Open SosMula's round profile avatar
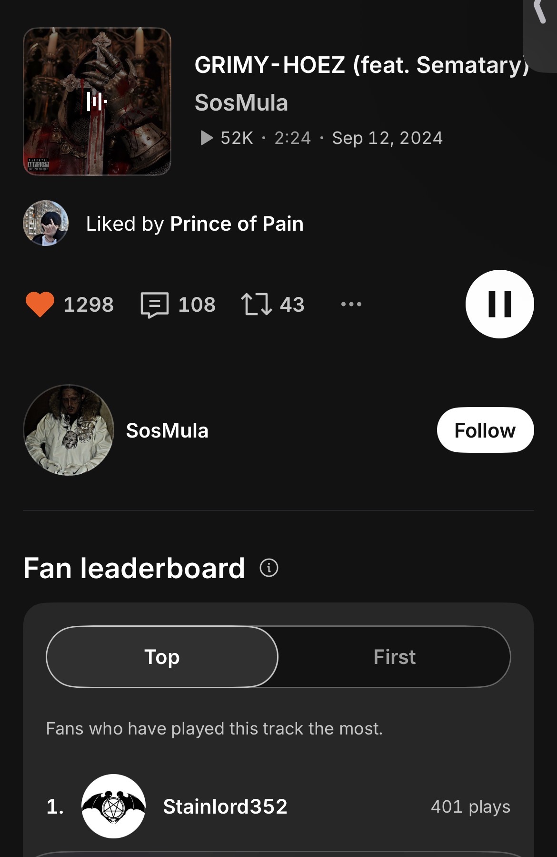This screenshot has height=857, width=557. click(x=69, y=430)
